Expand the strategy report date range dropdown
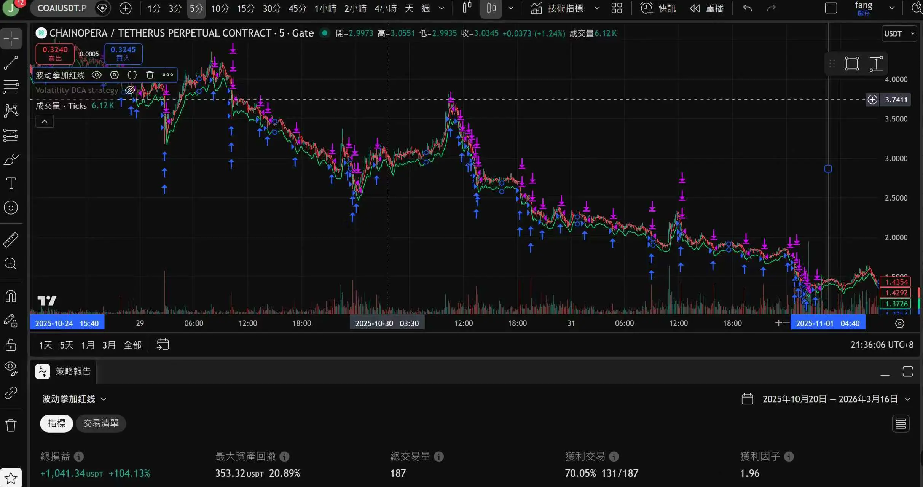 [907, 399]
